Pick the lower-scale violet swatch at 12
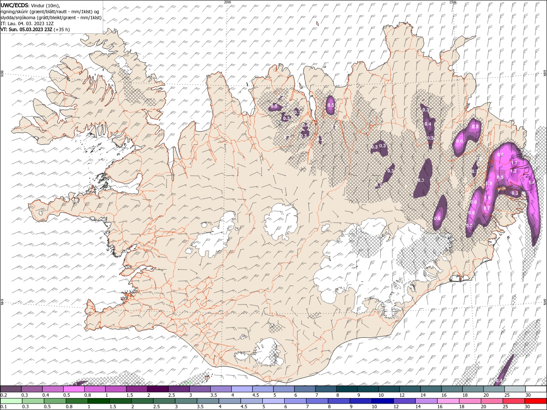Screen dimensions: 547x410 (x=405, y=401)
